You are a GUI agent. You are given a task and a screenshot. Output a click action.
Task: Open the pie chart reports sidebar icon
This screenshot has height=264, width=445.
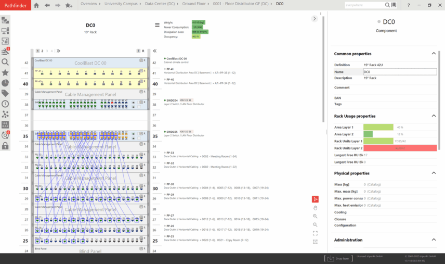(x=5, y=83)
